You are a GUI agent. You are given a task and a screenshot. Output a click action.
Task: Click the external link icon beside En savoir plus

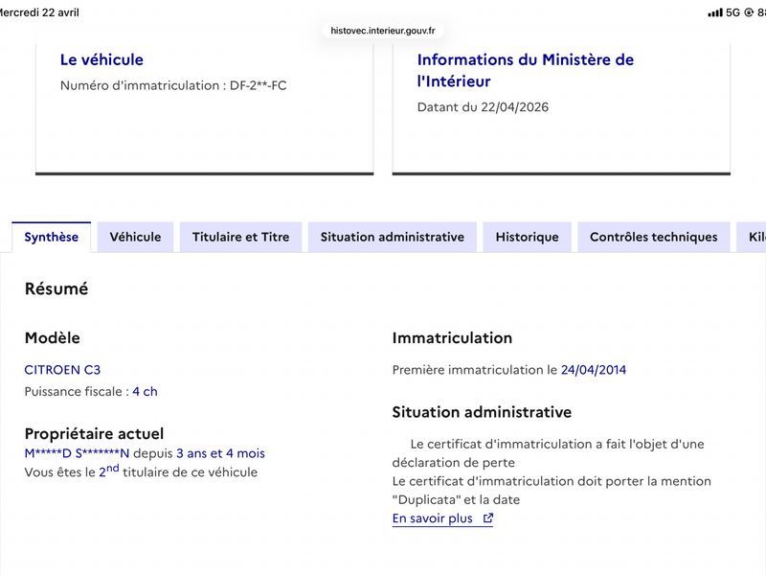pyautogui.click(x=488, y=518)
